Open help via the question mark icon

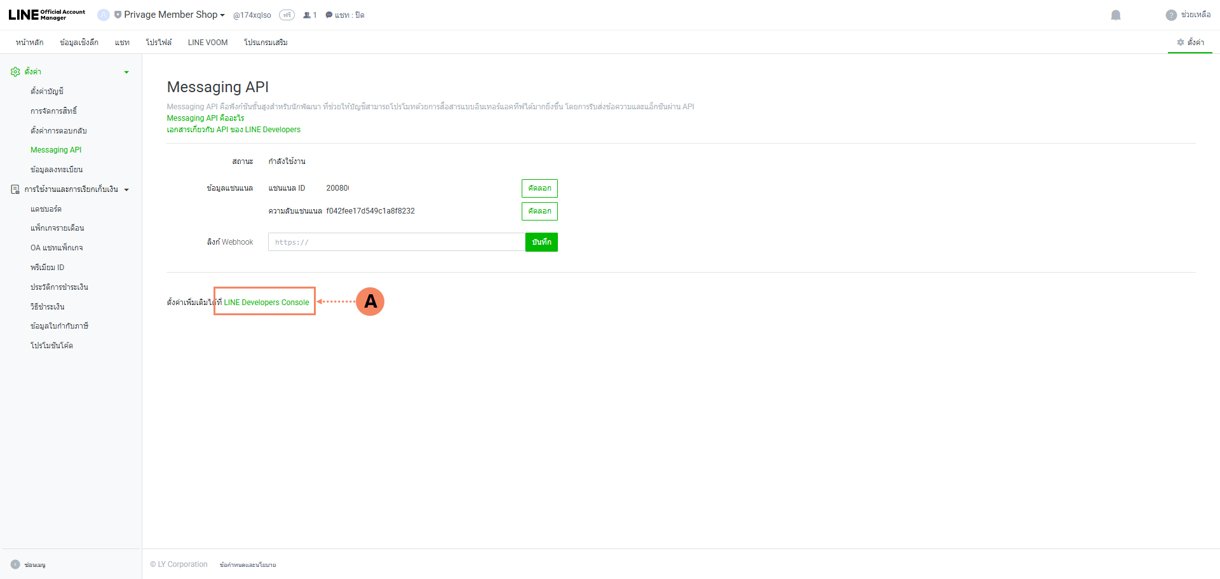1170,15
